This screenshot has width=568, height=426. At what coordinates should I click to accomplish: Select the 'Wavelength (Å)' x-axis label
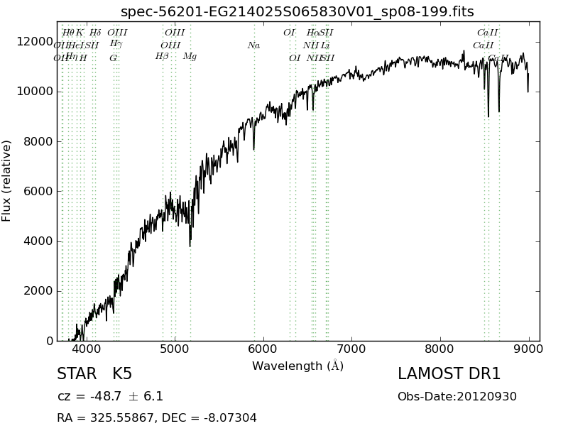[297, 366]
